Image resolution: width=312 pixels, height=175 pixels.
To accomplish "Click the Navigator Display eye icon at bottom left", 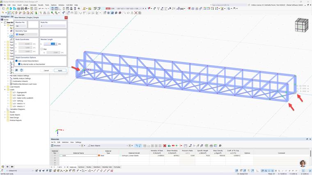I will (7, 167).
